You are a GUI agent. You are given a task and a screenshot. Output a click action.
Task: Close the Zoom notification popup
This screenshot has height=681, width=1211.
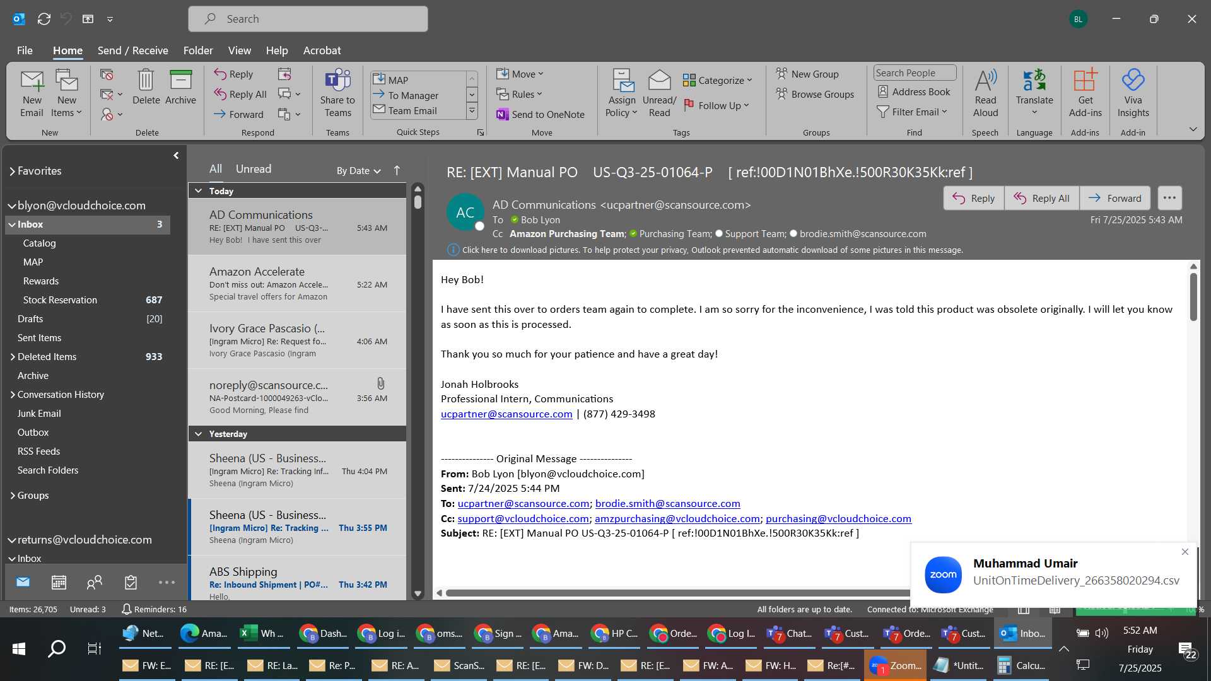(x=1185, y=552)
